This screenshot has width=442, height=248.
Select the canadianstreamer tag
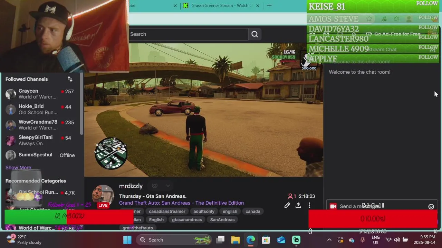click(x=167, y=211)
